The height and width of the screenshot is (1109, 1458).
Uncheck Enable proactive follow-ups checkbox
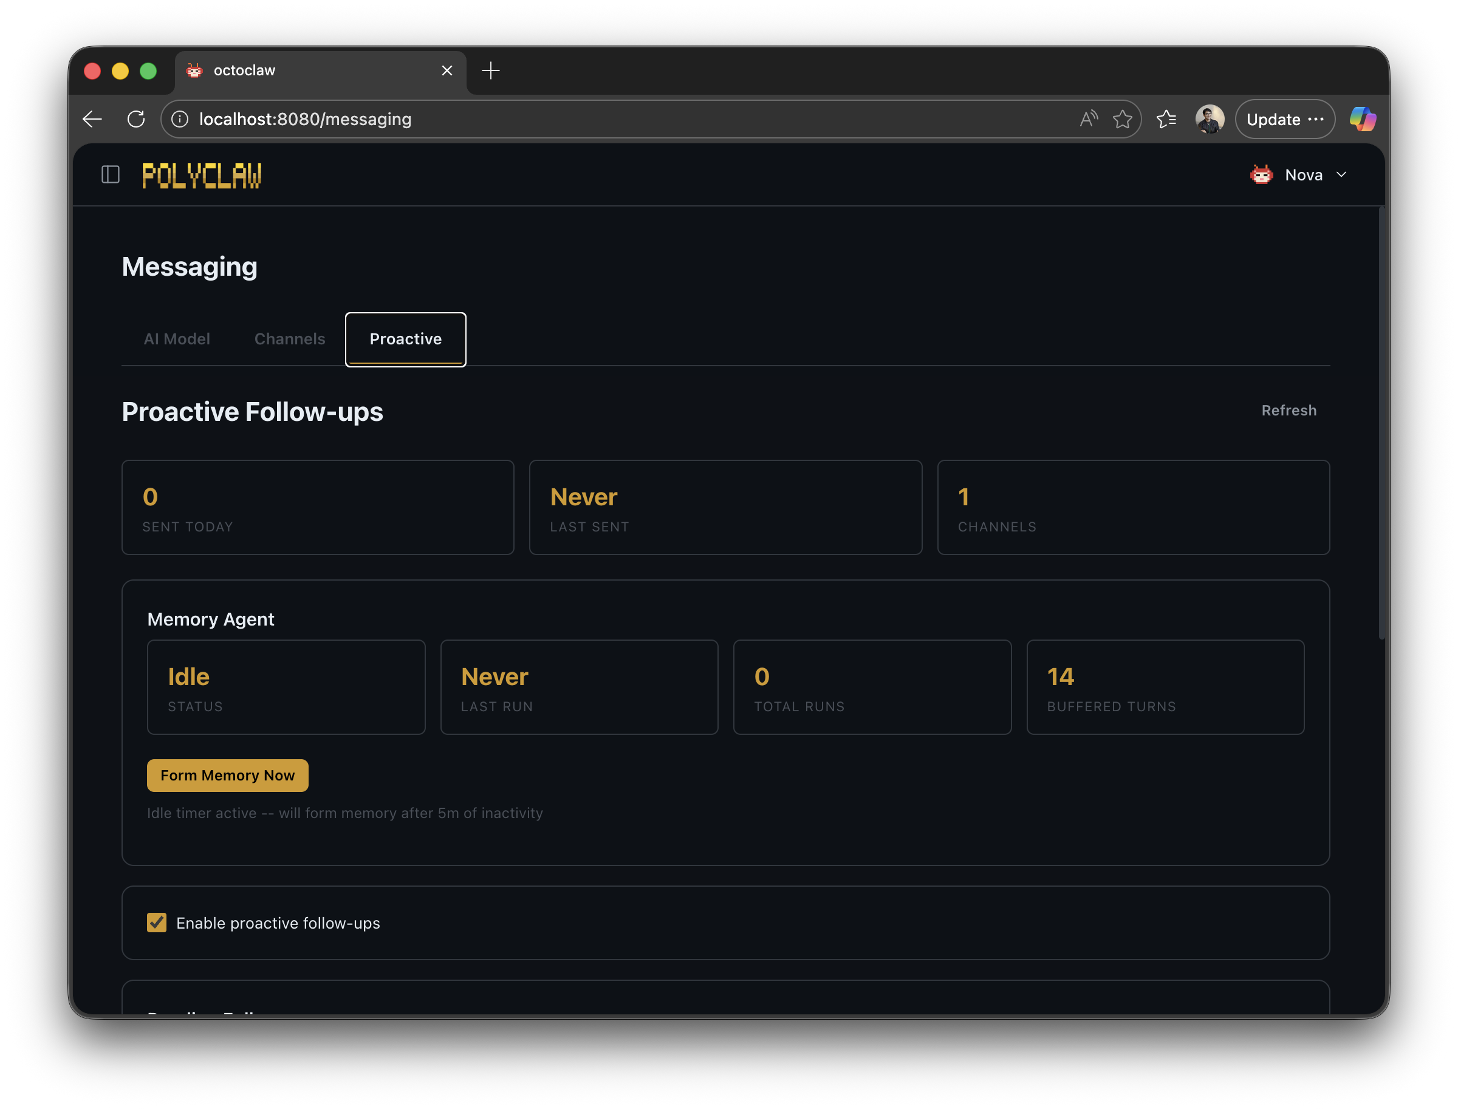157,923
